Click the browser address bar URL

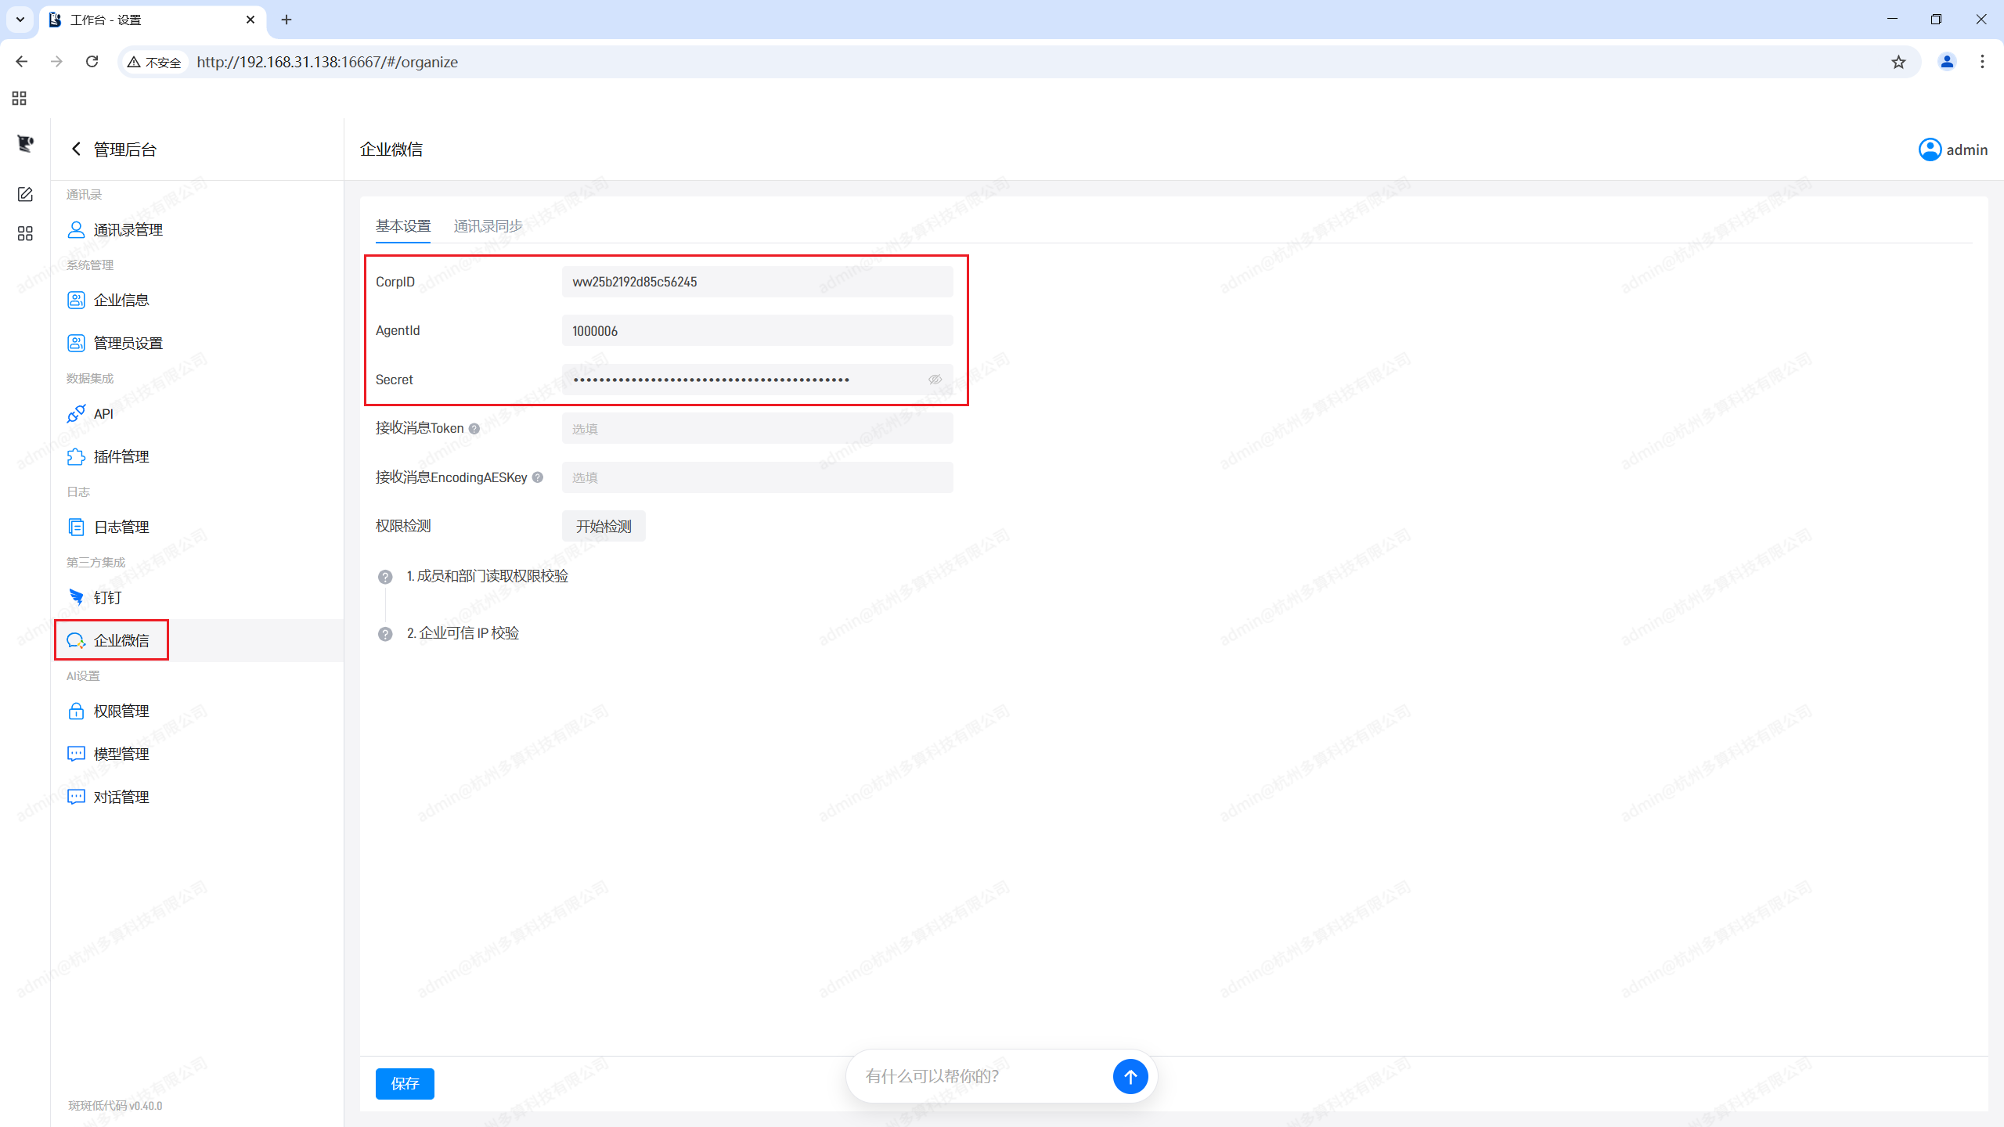[327, 62]
